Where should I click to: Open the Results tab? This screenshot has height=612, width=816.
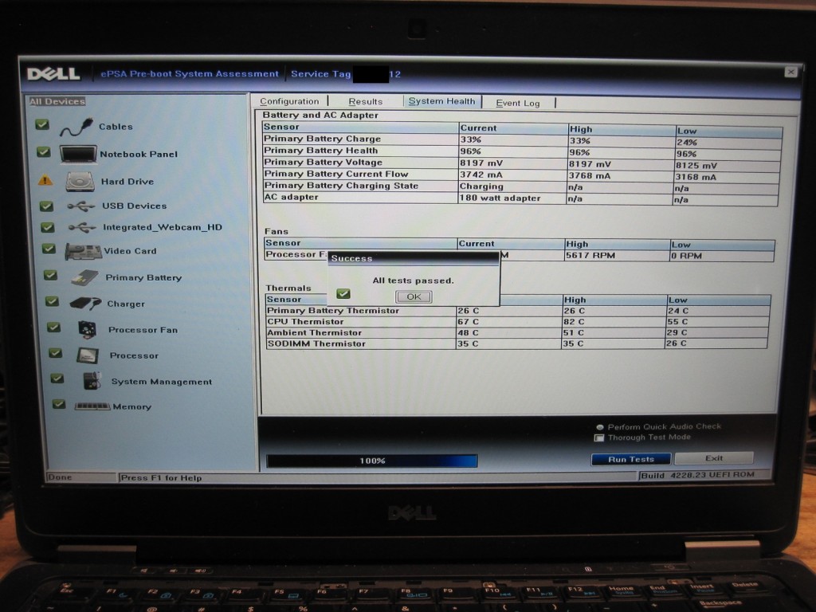click(x=365, y=102)
